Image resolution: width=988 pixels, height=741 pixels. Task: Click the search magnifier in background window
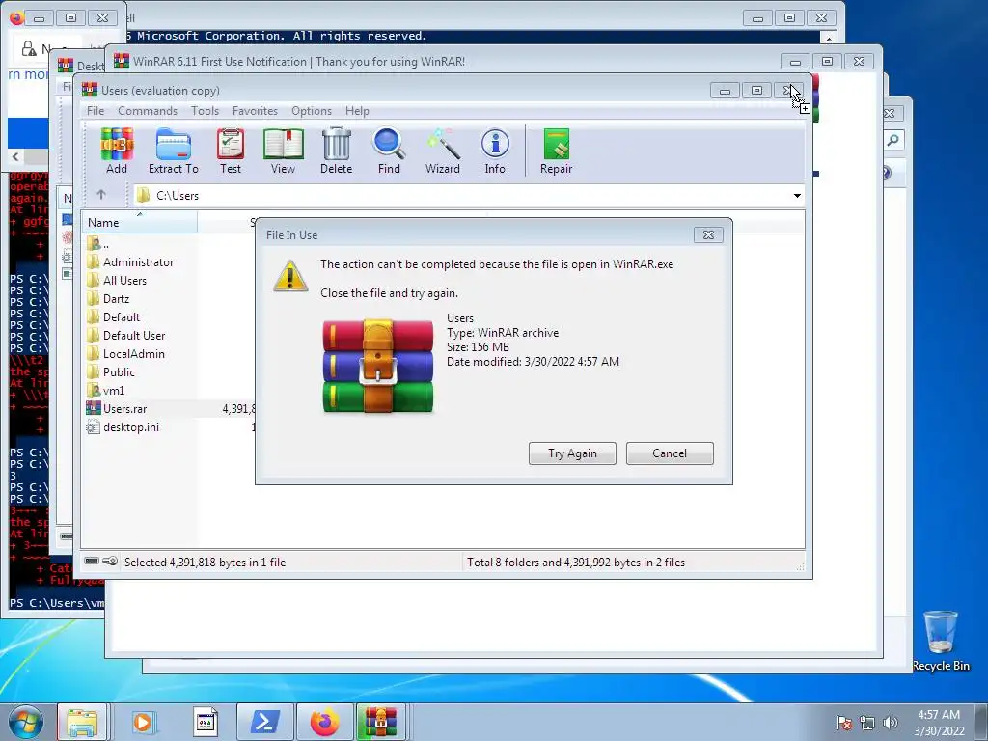(892, 140)
